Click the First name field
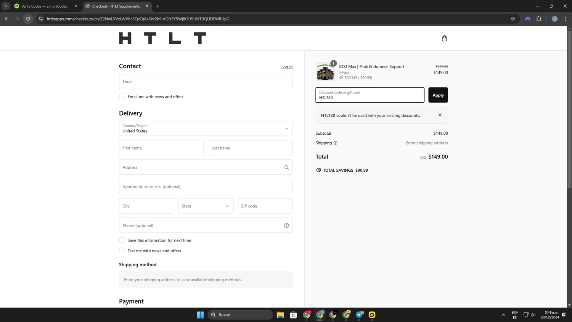The height and width of the screenshot is (322, 572). point(161,148)
